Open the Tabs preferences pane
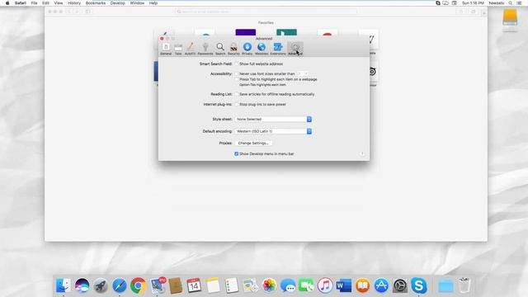 (x=178, y=49)
